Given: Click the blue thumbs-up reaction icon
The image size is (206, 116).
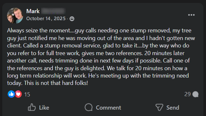Looking at the screenshot, I should [x=11, y=94].
